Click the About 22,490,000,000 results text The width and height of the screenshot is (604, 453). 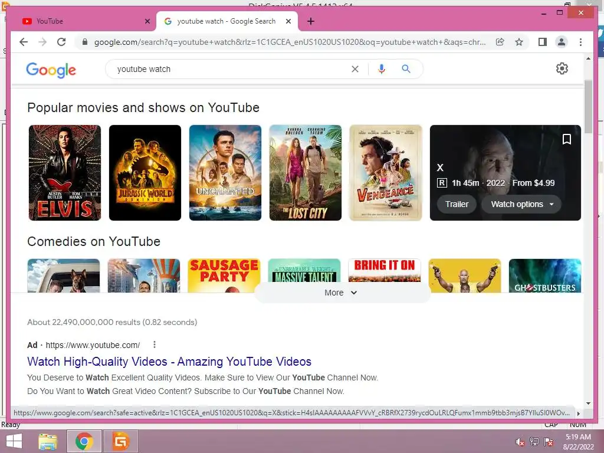[112, 322]
